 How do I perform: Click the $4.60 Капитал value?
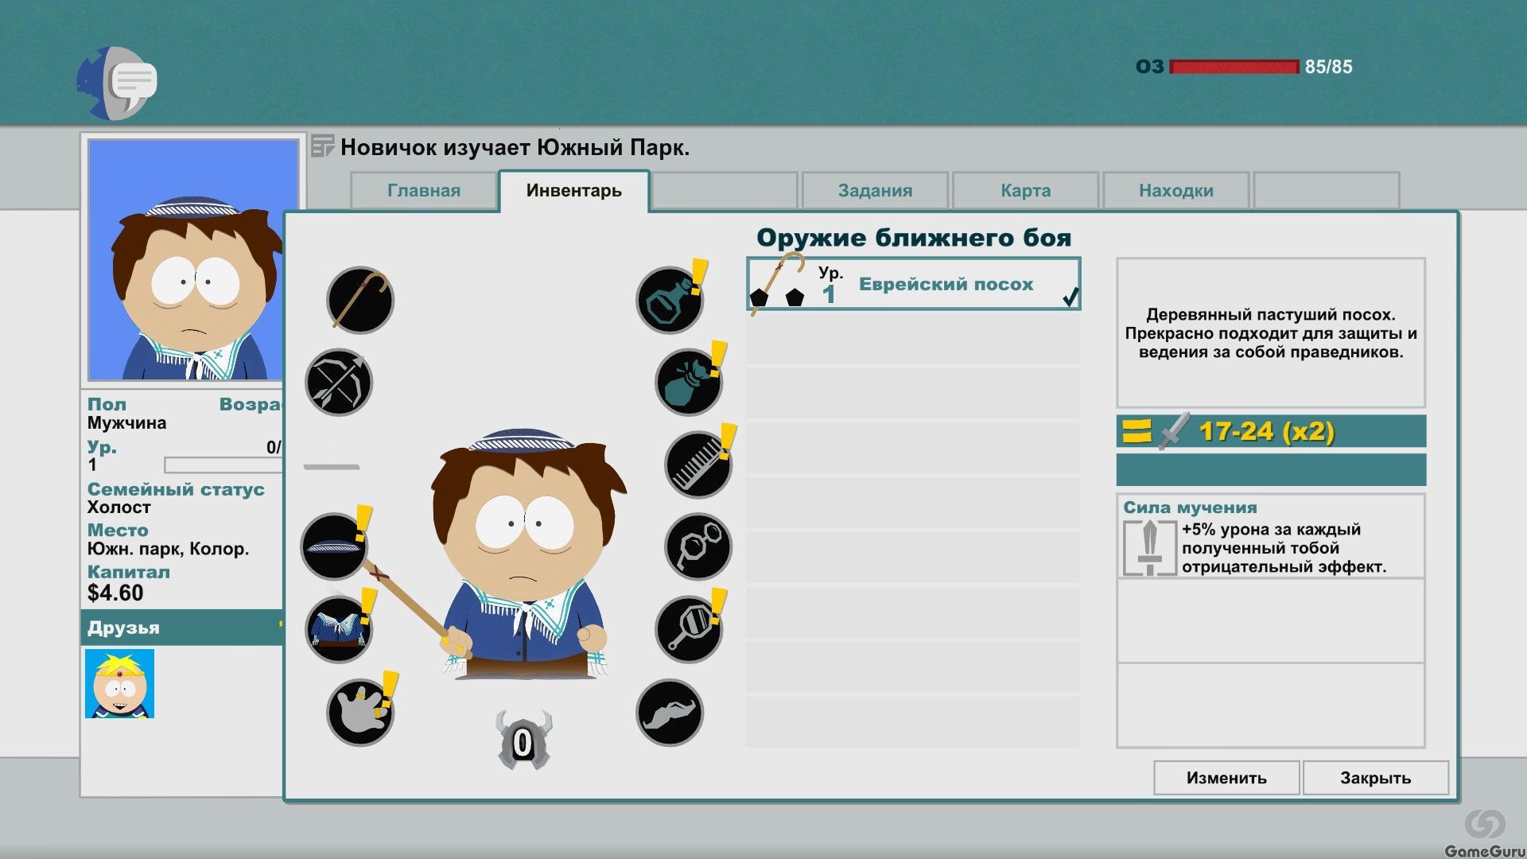(x=115, y=593)
